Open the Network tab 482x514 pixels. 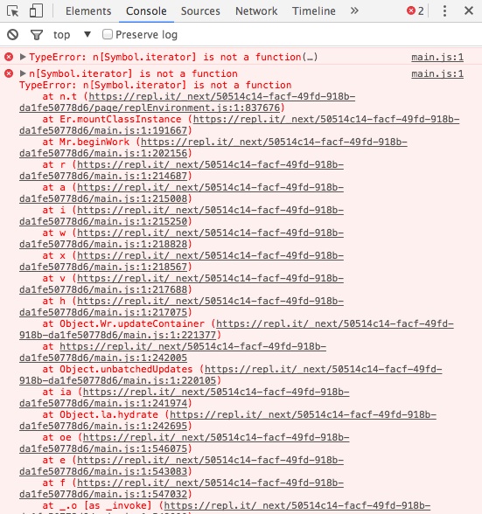click(256, 11)
